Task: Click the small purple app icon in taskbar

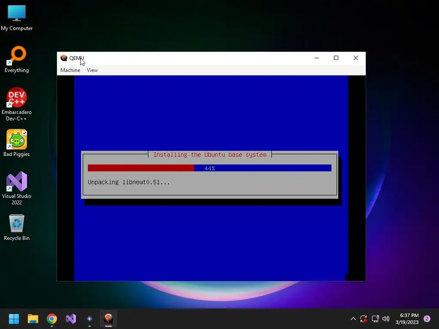Action: pyautogui.click(x=90, y=319)
